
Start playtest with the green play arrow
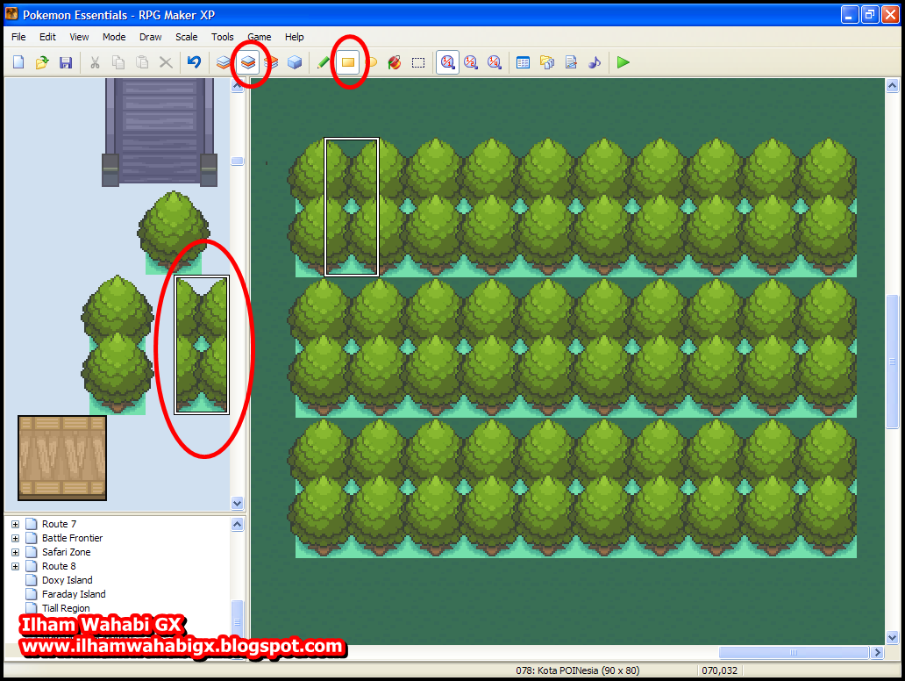pyautogui.click(x=623, y=61)
